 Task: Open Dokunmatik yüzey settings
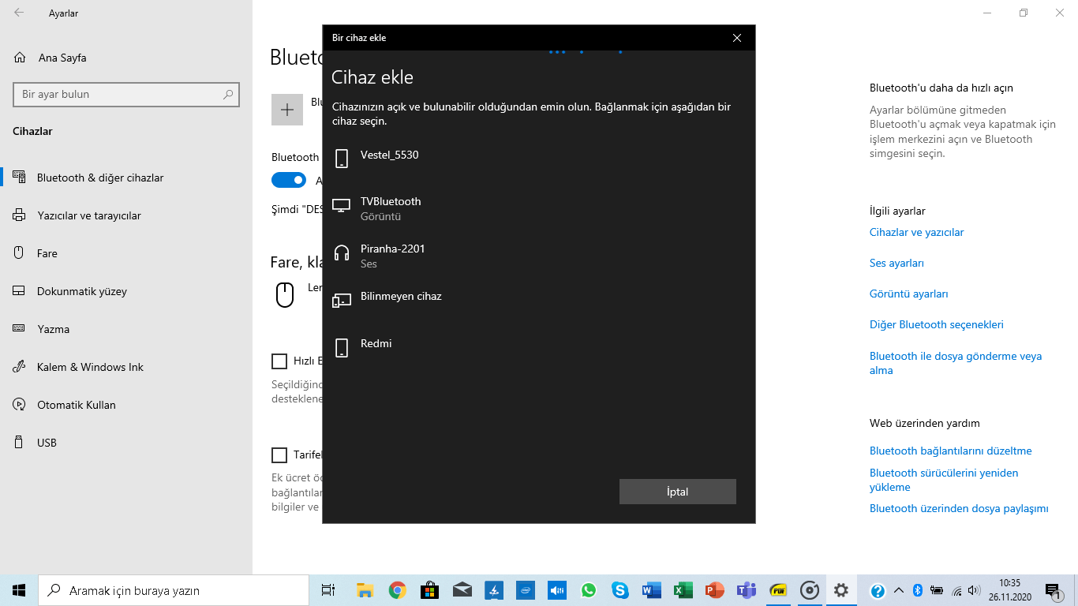[126, 291]
